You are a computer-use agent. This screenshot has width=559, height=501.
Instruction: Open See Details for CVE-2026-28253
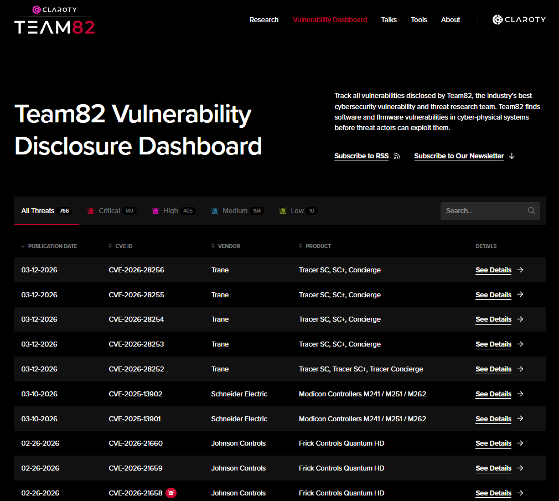493,344
